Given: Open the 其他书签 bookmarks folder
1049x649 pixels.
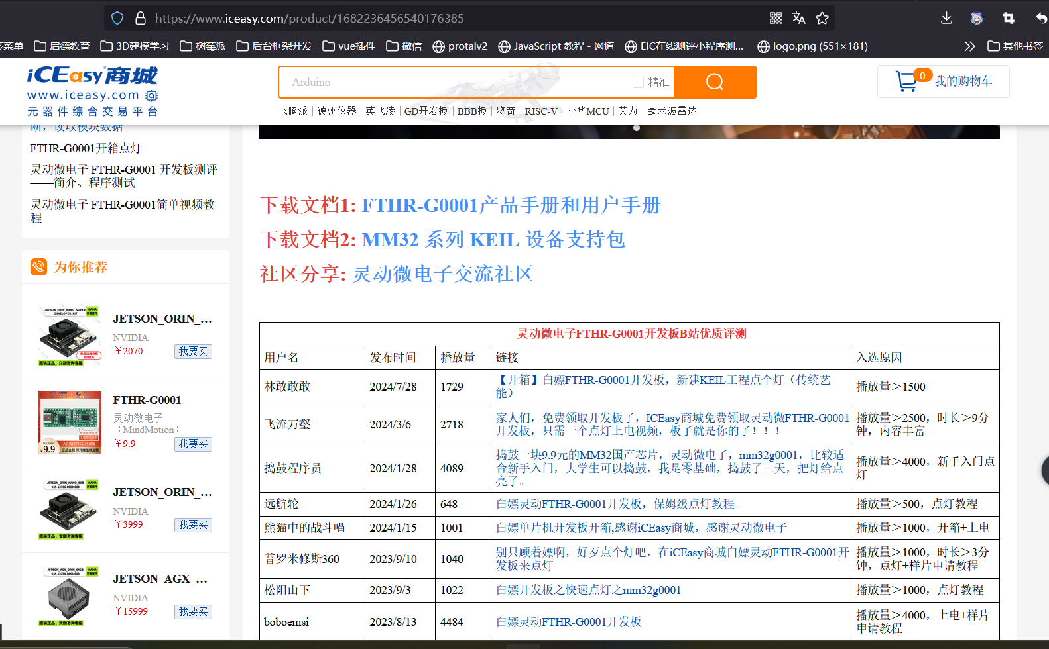Looking at the screenshot, I should click(1015, 46).
